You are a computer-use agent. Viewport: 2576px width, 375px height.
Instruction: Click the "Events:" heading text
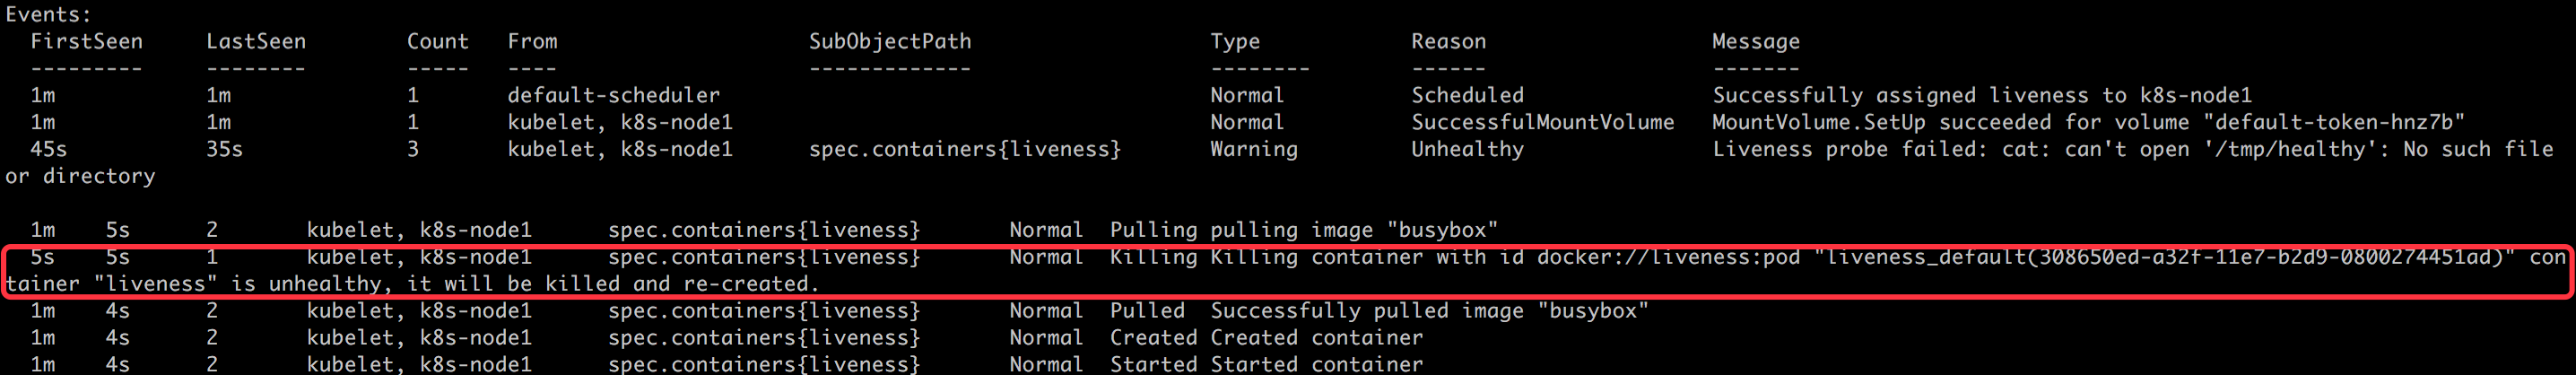[x=48, y=14]
